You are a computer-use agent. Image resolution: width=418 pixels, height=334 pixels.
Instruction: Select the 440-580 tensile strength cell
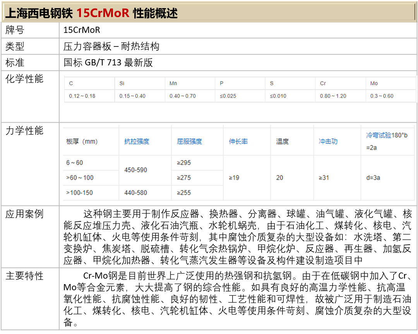point(135,193)
